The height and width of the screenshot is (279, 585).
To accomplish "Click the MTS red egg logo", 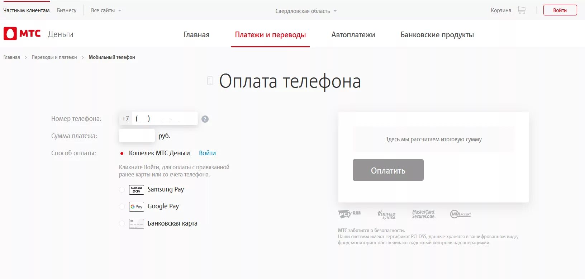I will click(x=10, y=34).
